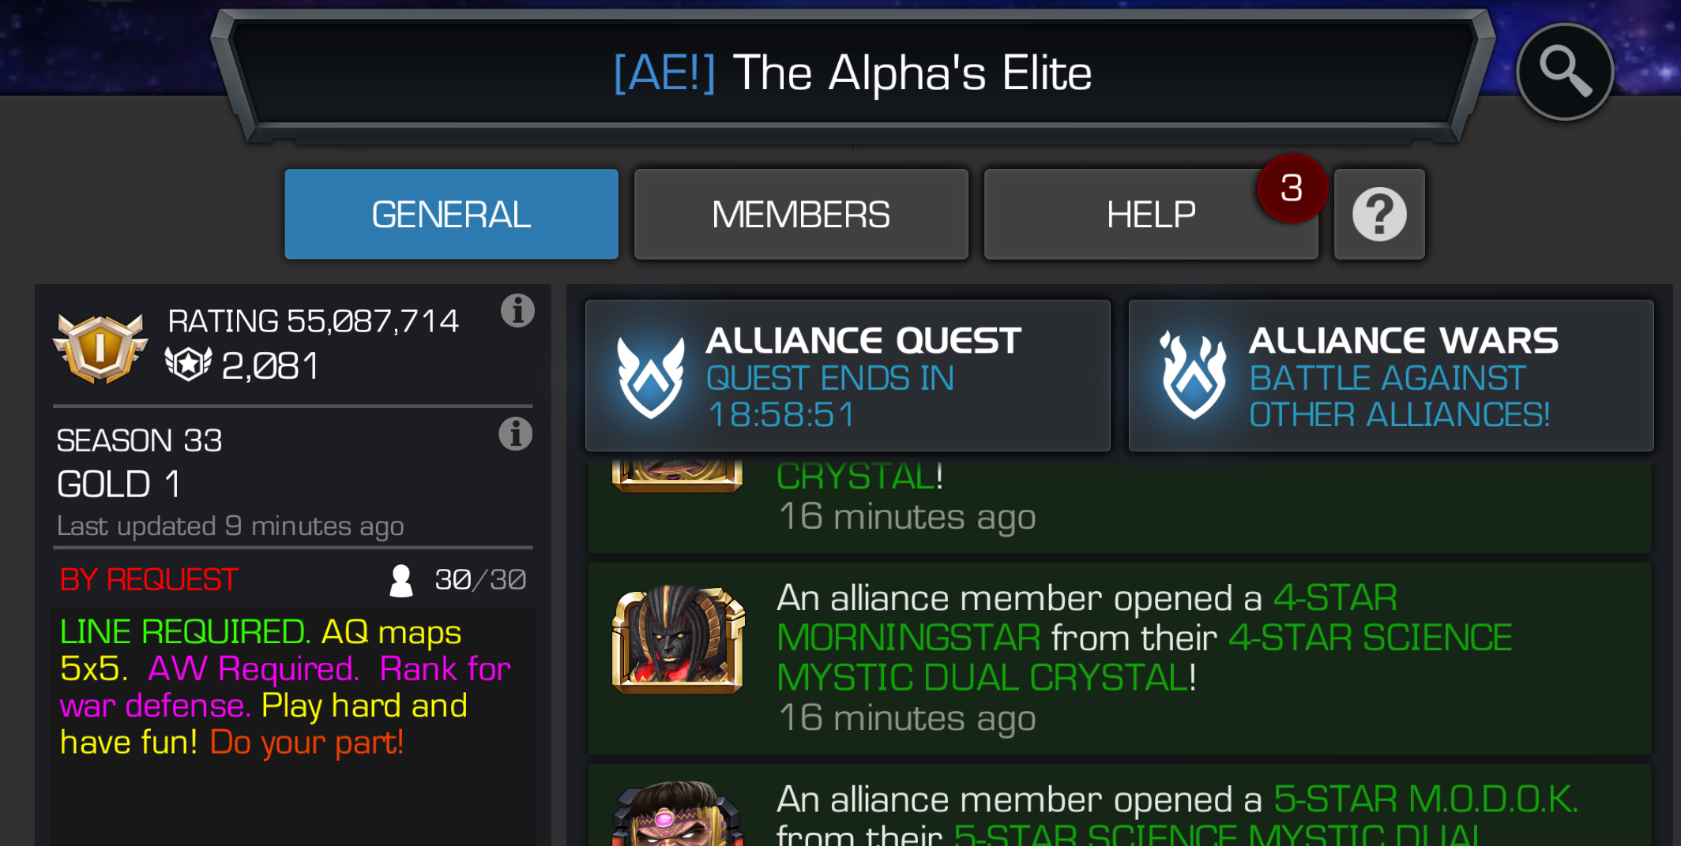Tap the Alliance Quest shield icon
Viewport: 1681px width, 846px height.
click(651, 376)
